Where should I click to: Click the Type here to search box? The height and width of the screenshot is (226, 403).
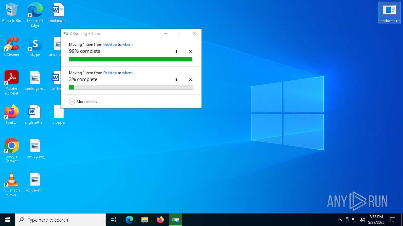pyautogui.click(x=60, y=220)
